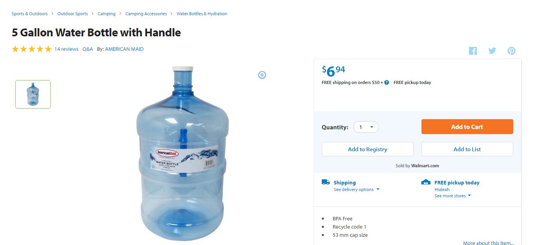This screenshot has height=245, width=534.
Task: Expand See delivery options
Action: point(357,190)
